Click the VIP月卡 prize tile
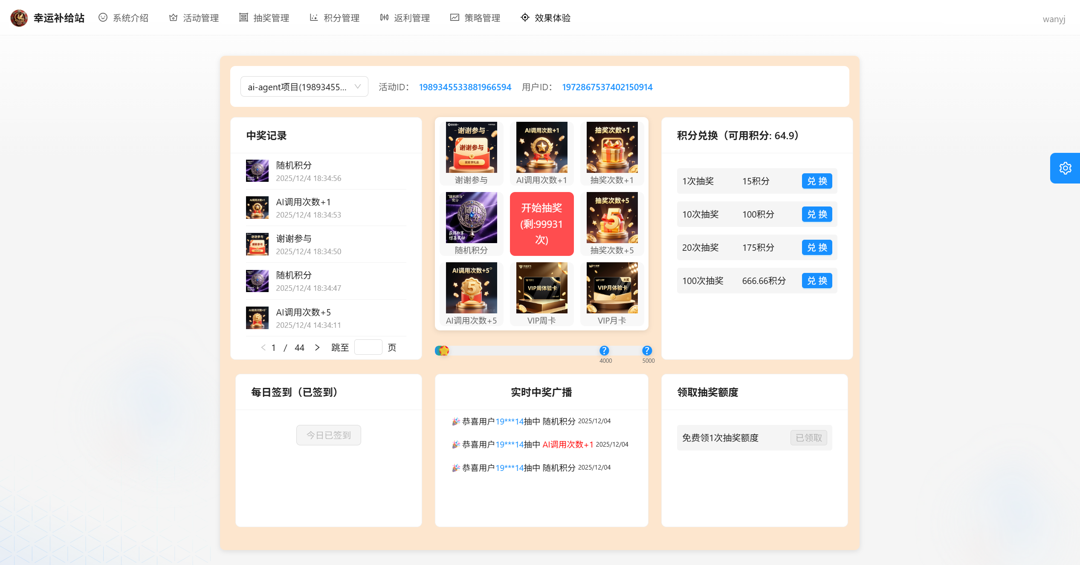The width and height of the screenshot is (1080, 565). pyautogui.click(x=612, y=294)
